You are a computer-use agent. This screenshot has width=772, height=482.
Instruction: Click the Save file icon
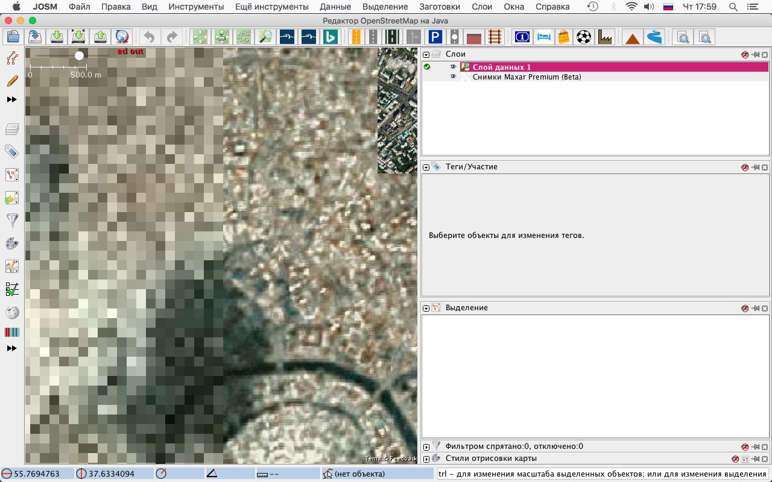35,37
